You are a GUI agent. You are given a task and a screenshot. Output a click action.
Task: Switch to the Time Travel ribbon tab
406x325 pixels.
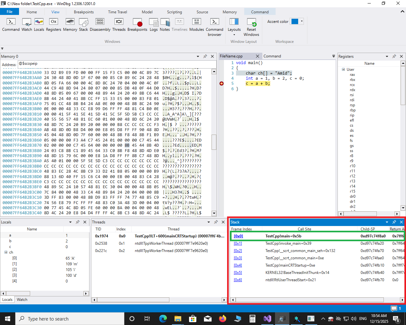[117, 12]
